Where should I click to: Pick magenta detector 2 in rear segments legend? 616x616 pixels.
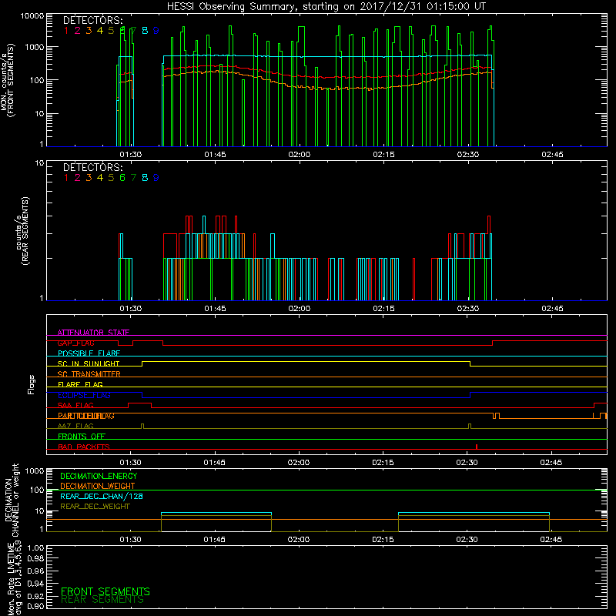pyautogui.click(x=78, y=178)
